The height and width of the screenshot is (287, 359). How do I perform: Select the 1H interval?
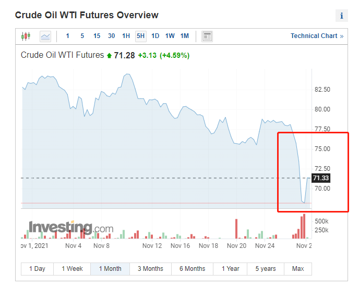[126, 36]
